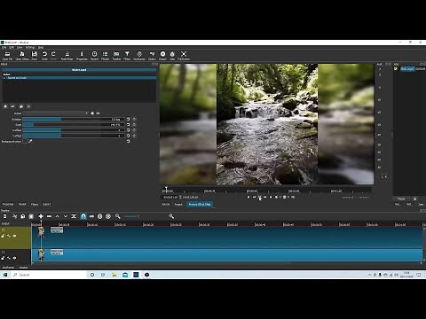Toggle keyframes for Rotation
Image resolution: width=426 pixels, height=319 pixels.
[x=134, y=119]
